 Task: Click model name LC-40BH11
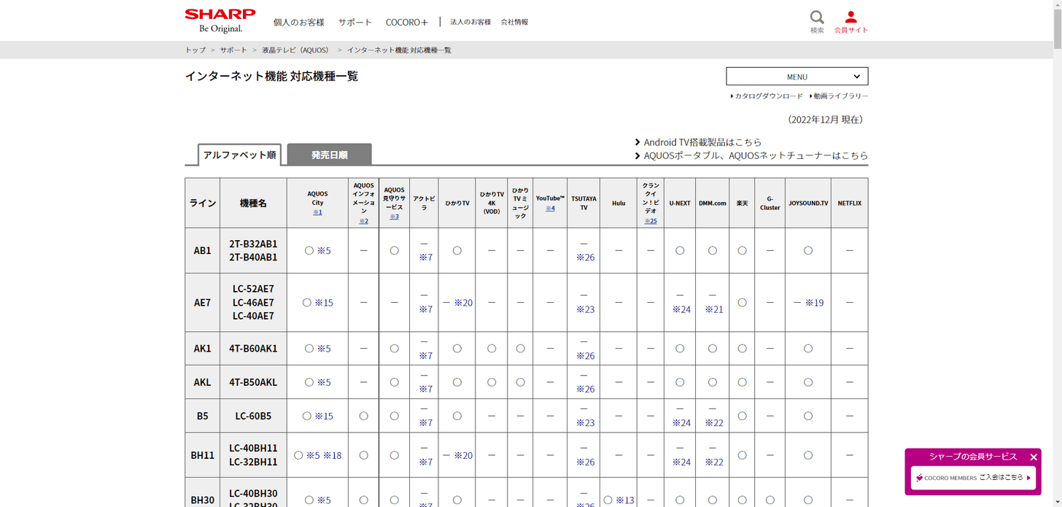pos(253,448)
